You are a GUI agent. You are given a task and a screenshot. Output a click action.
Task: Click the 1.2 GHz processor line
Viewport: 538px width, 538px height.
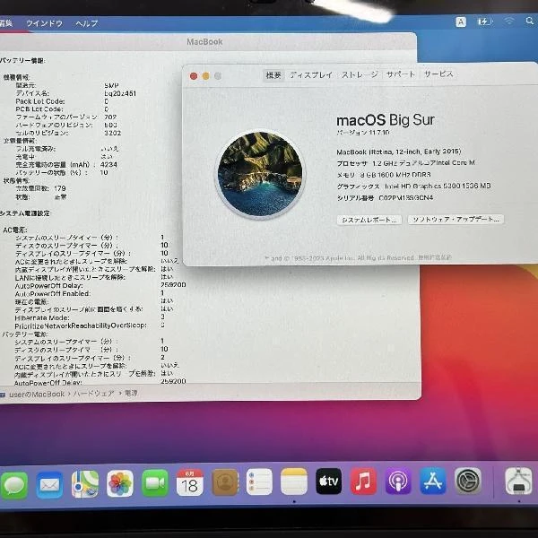(x=406, y=163)
